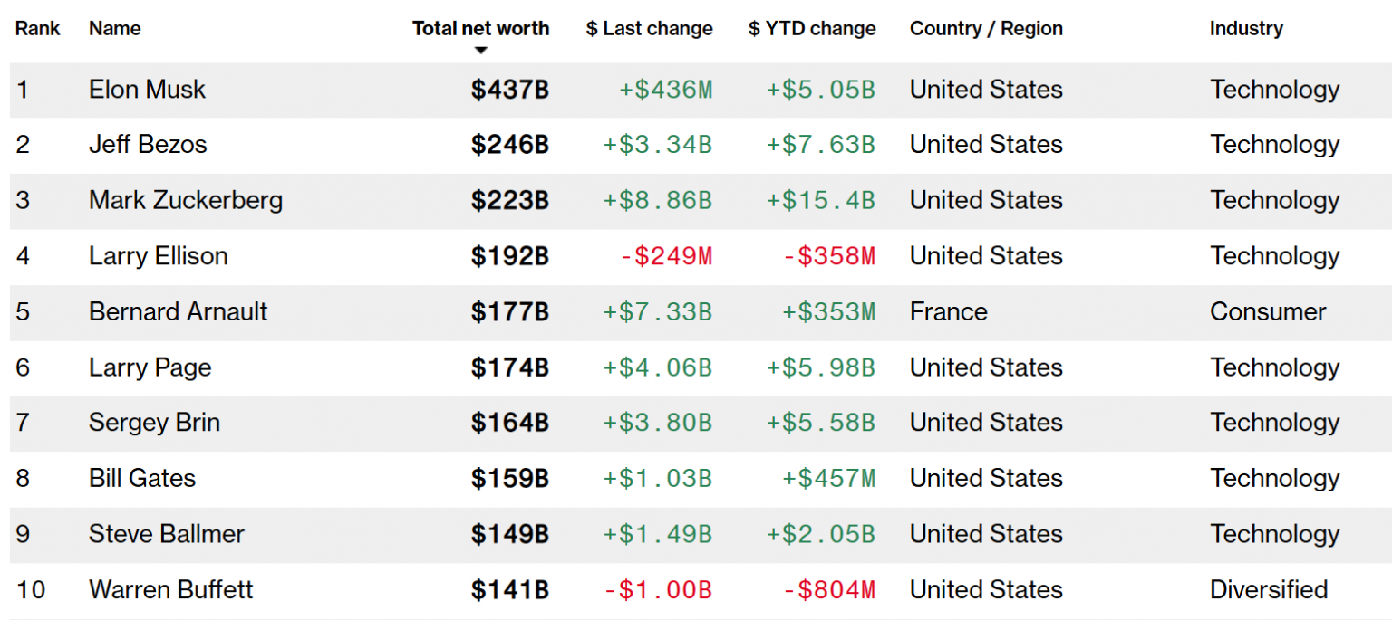This screenshot has height=620, width=1392.
Task: Click the Country / Region column header
Action: pos(986,28)
